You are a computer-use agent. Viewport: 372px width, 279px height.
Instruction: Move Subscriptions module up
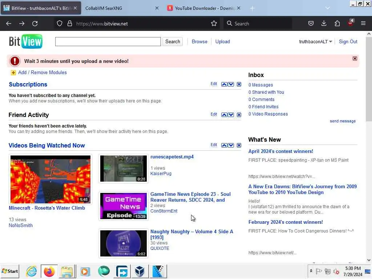[x=224, y=84]
